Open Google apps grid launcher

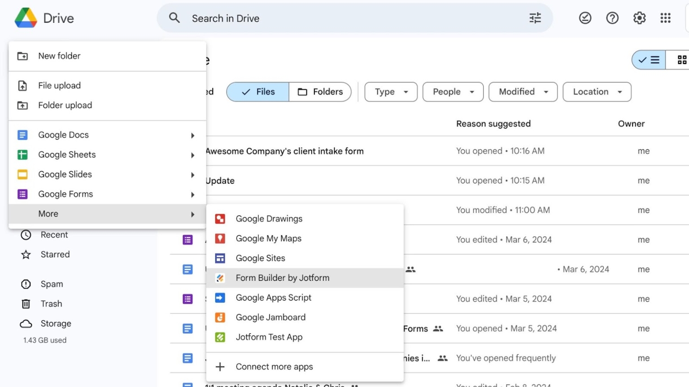tap(665, 18)
